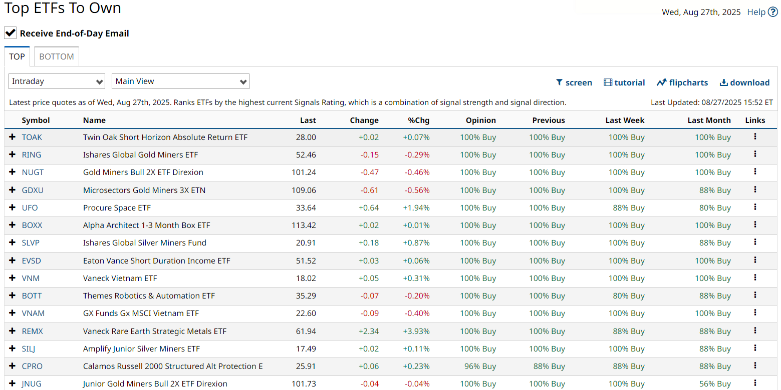Viewport: 781px width, 390px height.
Task: Expand the EVSD row details
Action: click(13, 260)
